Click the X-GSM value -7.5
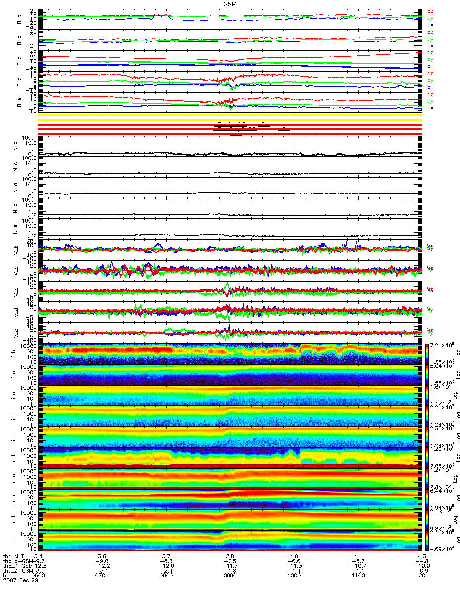The width and height of the screenshot is (460, 594). (x=230, y=561)
